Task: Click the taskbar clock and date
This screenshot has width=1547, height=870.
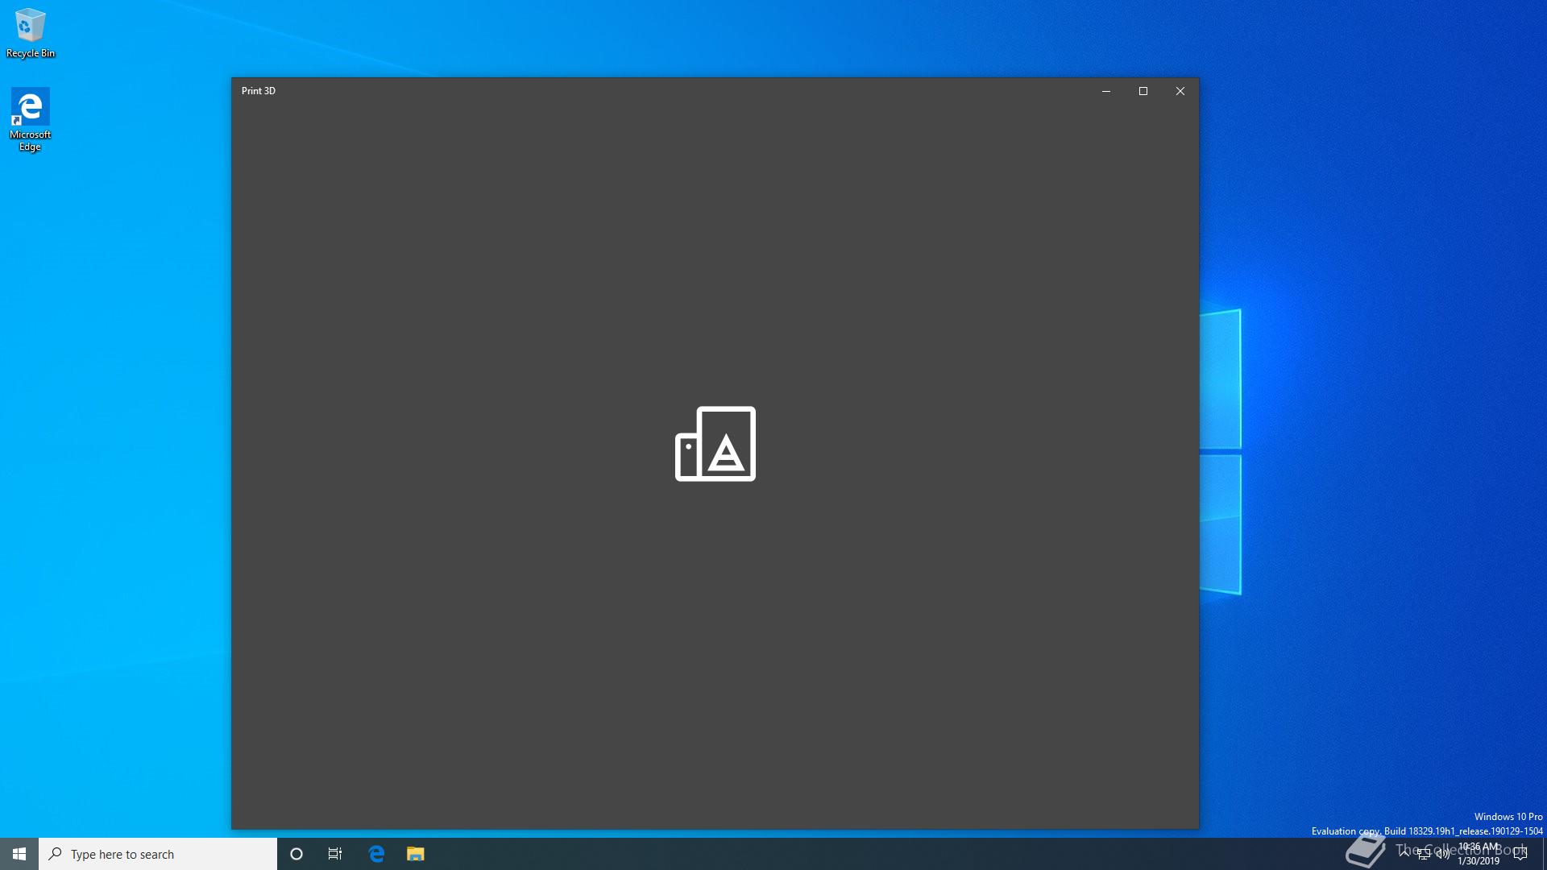Action: pyautogui.click(x=1479, y=854)
